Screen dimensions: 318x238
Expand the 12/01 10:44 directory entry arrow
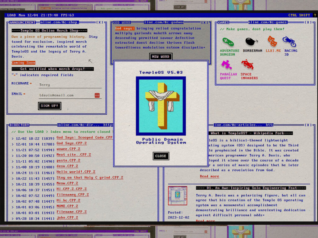(12, 144)
